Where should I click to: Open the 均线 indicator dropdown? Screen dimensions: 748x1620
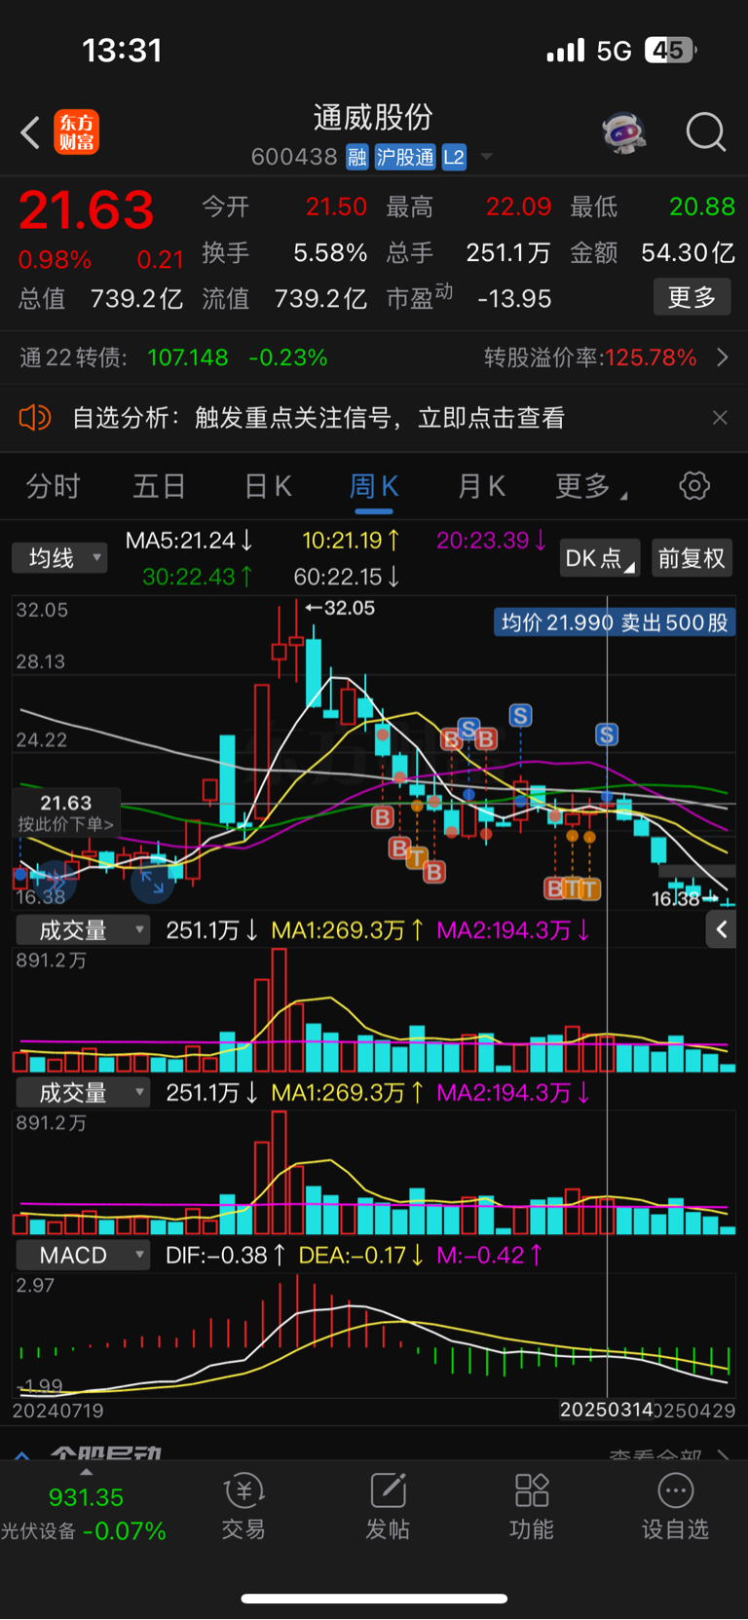tap(60, 558)
